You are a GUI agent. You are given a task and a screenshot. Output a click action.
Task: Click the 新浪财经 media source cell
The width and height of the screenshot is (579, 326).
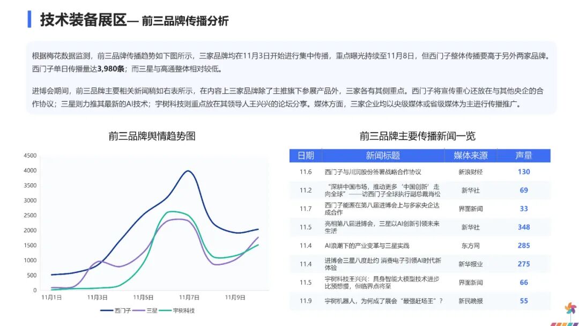click(x=471, y=172)
